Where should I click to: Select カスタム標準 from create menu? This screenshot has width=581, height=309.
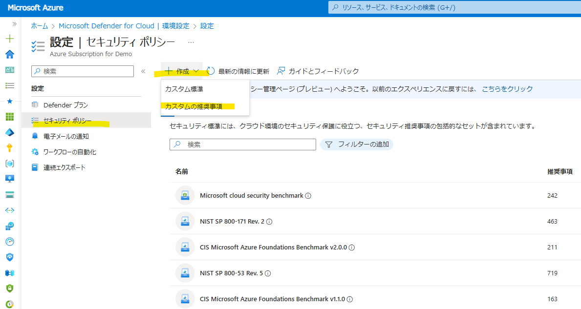(205, 89)
